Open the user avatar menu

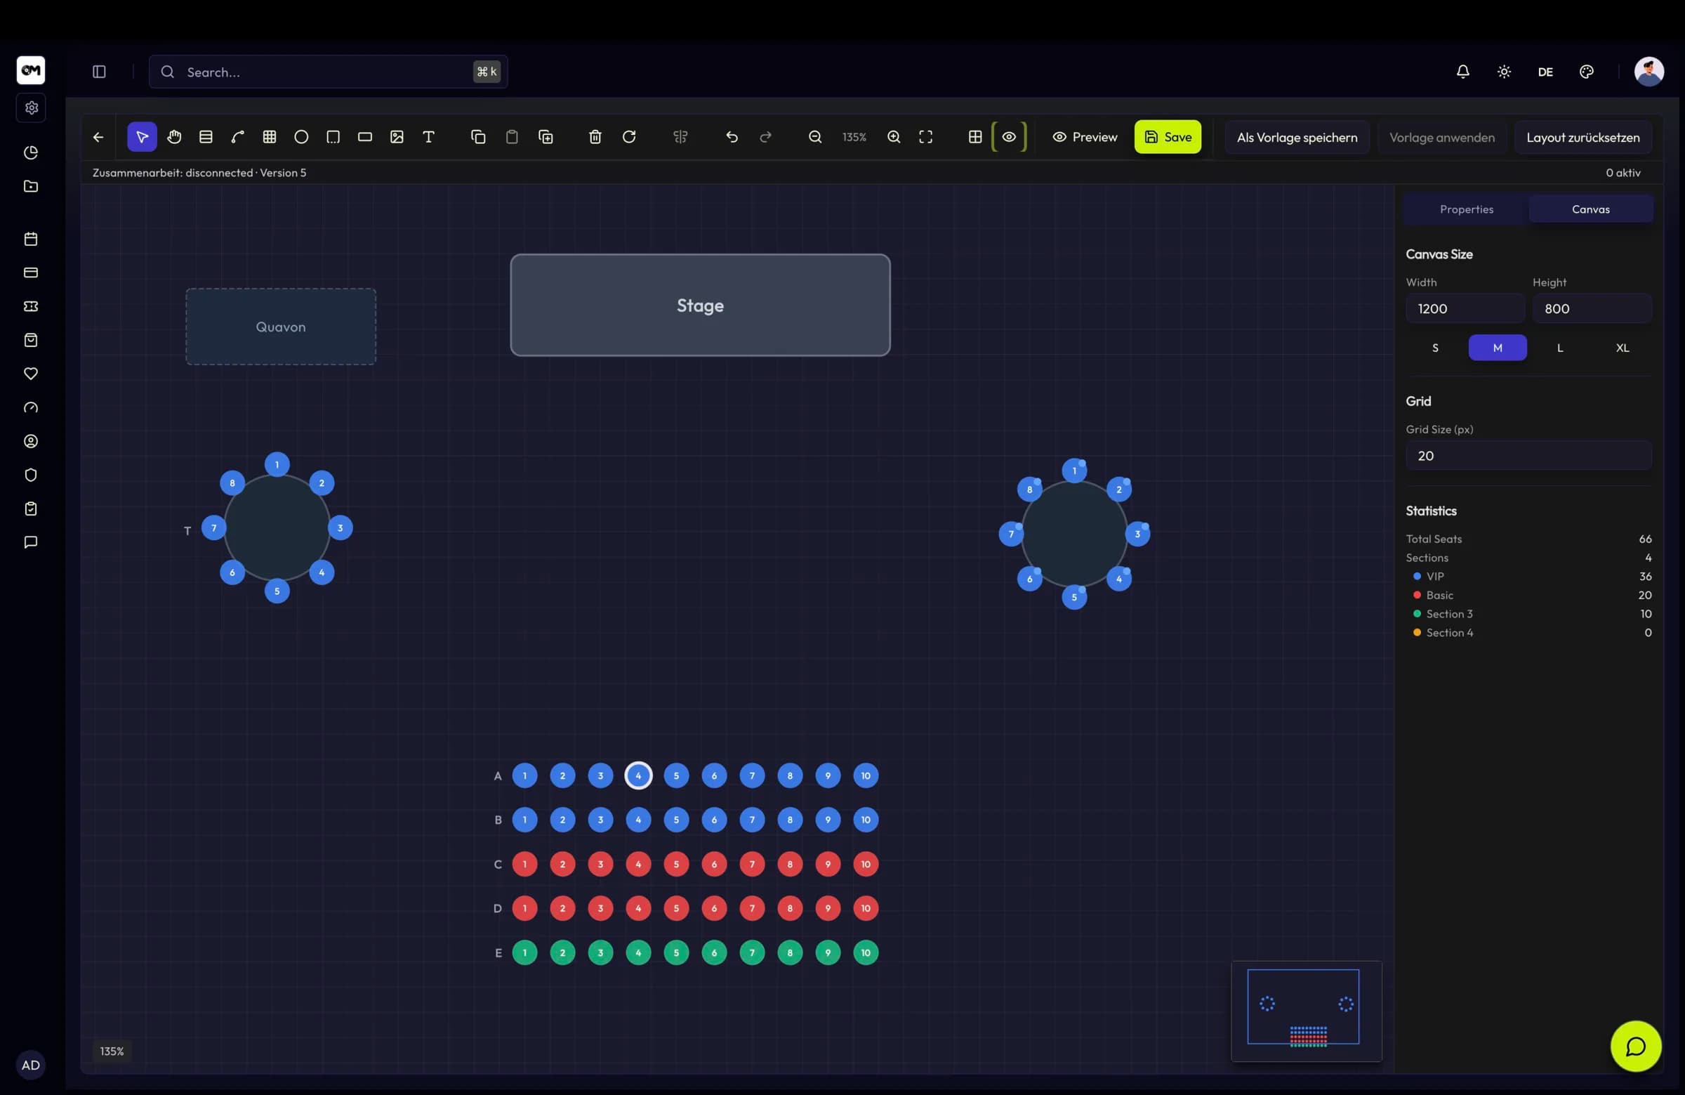(x=1649, y=72)
